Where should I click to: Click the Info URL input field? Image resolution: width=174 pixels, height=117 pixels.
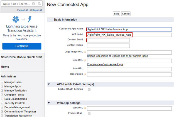(x=129, y=69)
